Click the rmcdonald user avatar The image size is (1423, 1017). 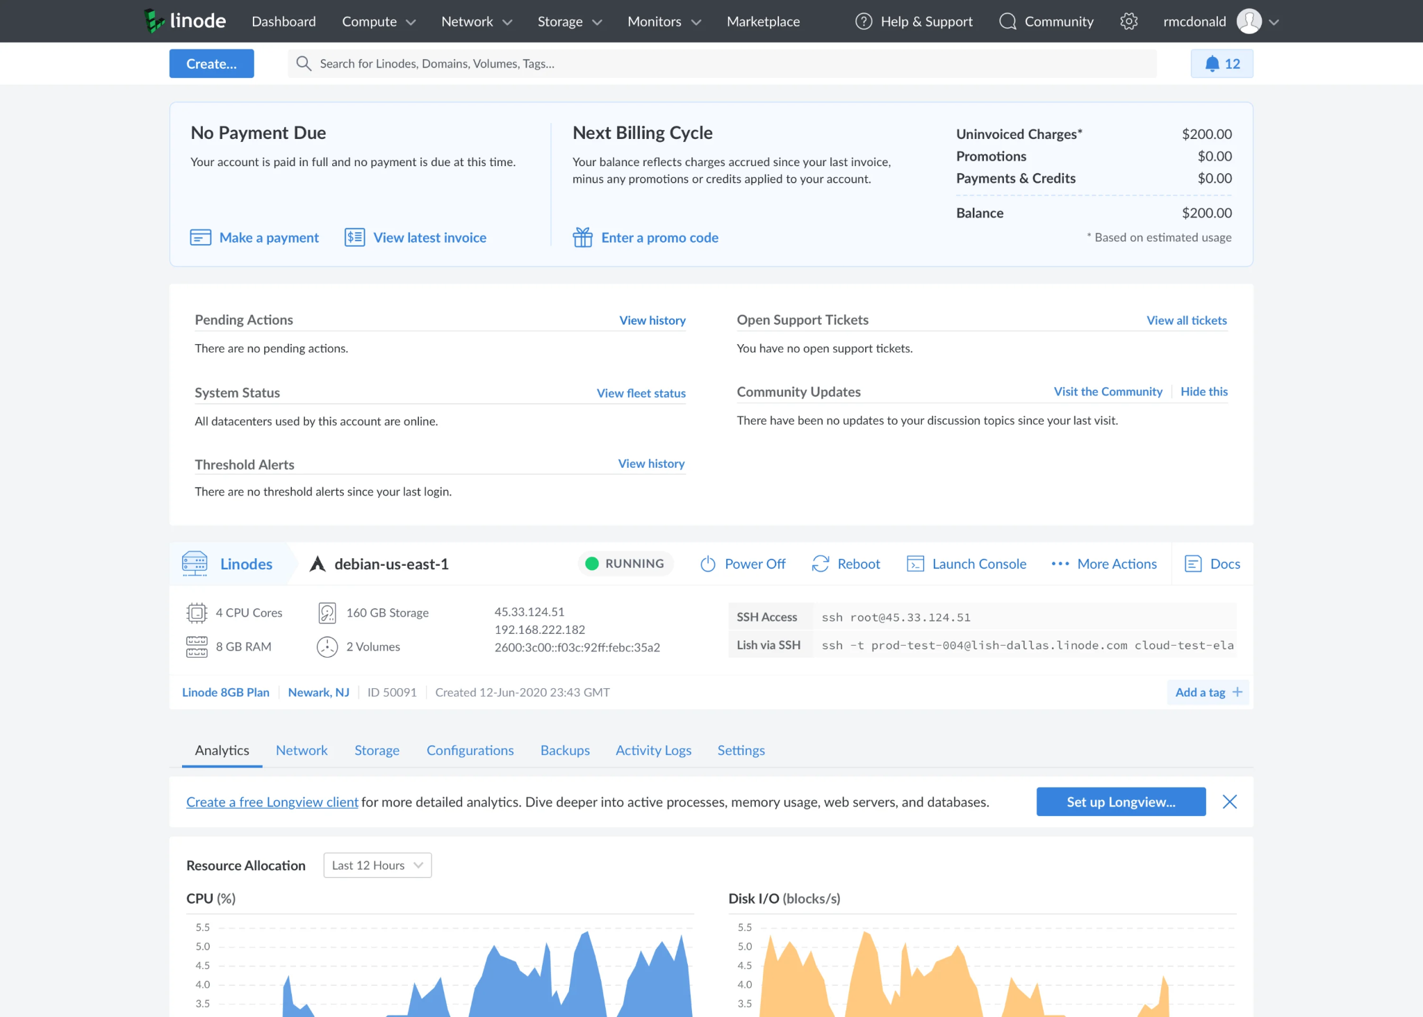[x=1249, y=22]
